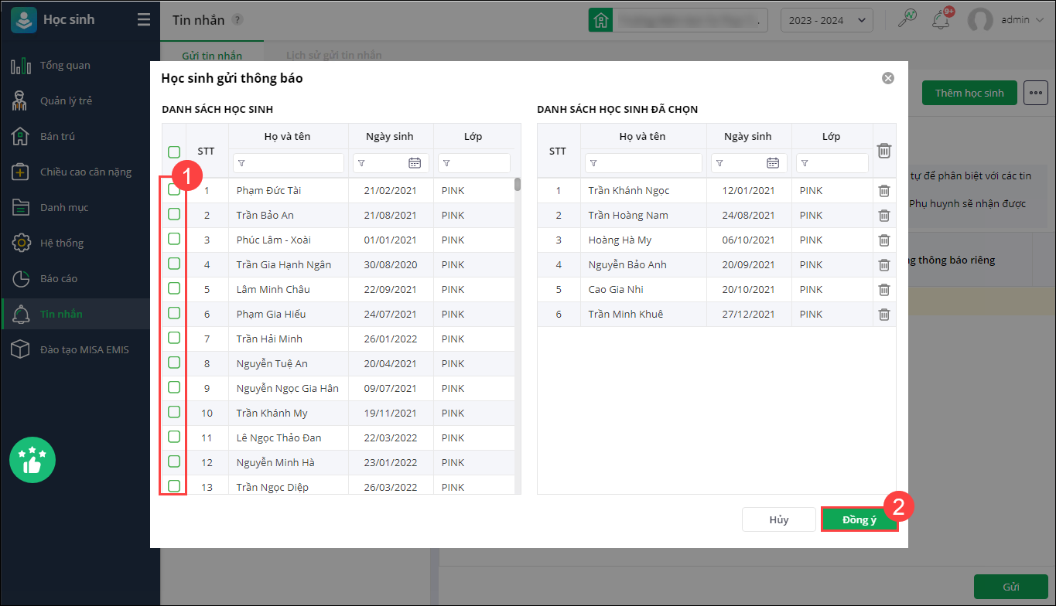Screen dimensions: 1056x606
Task: Open the 2023 - 2024 school year dropdown
Action: coord(826,20)
